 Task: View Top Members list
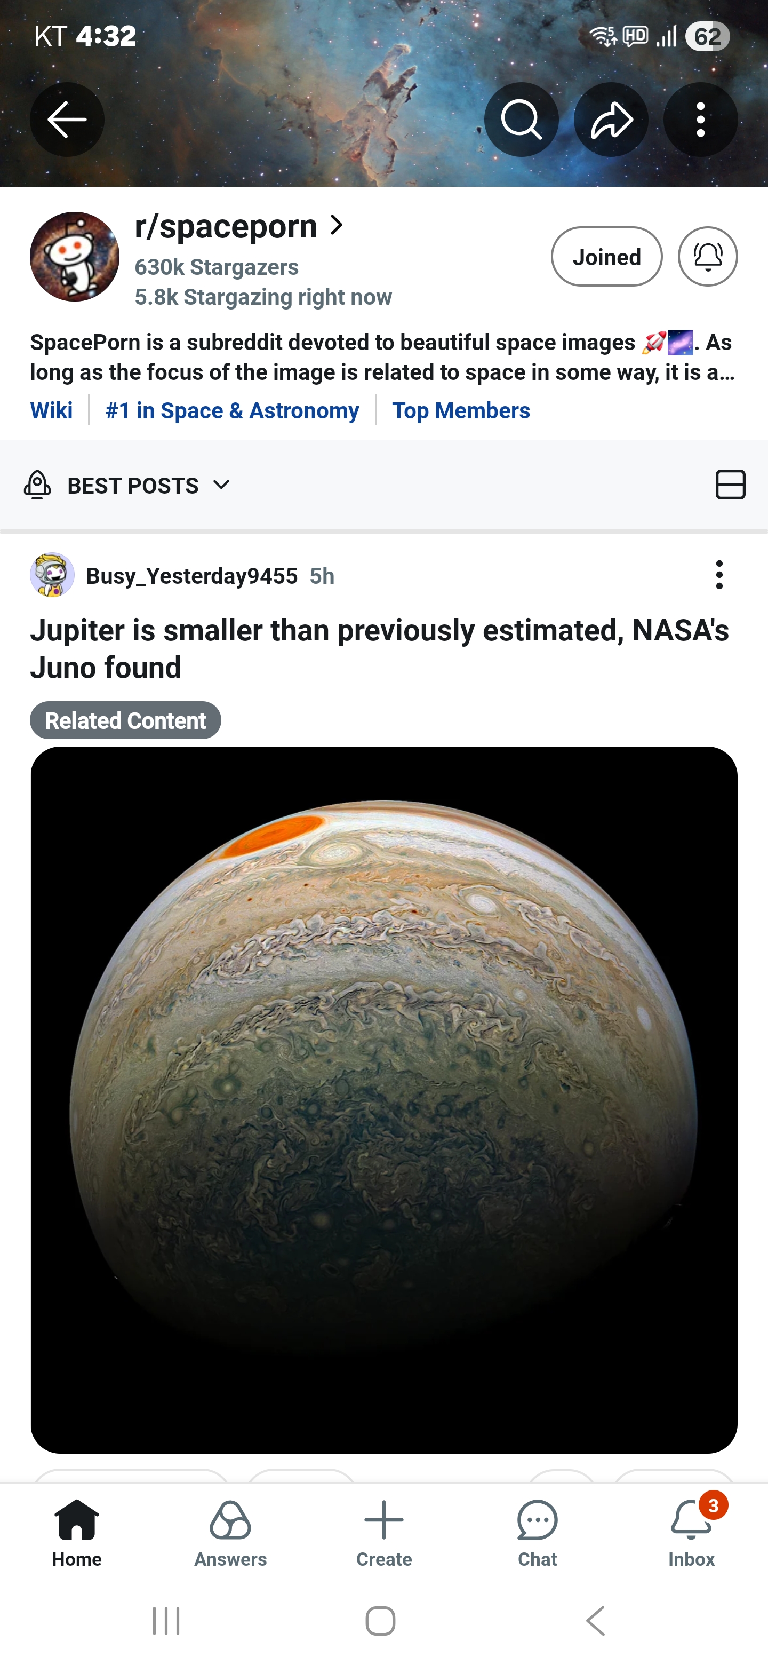(461, 410)
